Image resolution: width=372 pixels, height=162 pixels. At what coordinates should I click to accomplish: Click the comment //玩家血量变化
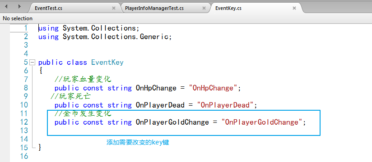83,79
